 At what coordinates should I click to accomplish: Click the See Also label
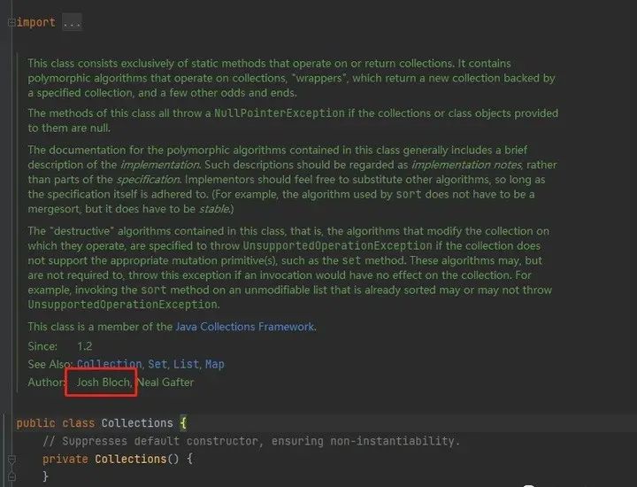point(50,364)
